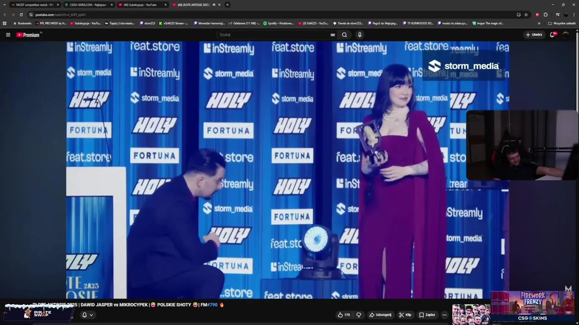Screen dimensions: 579x325
Task: Open the Bookmarks folder bookmark
Action: click(x=23, y=23)
